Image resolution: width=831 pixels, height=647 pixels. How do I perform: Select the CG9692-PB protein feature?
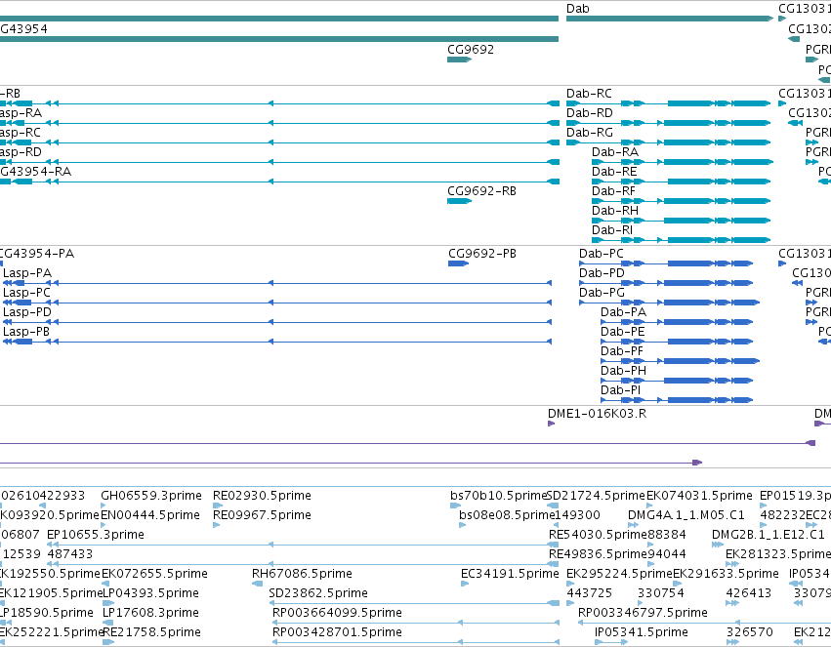coord(458,263)
